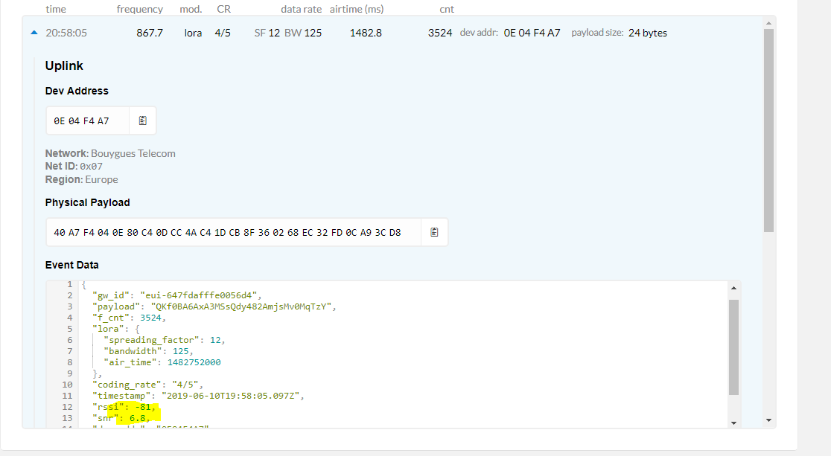
Task: Click the timestamp value in JSON
Action: pyautogui.click(x=232, y=396)
